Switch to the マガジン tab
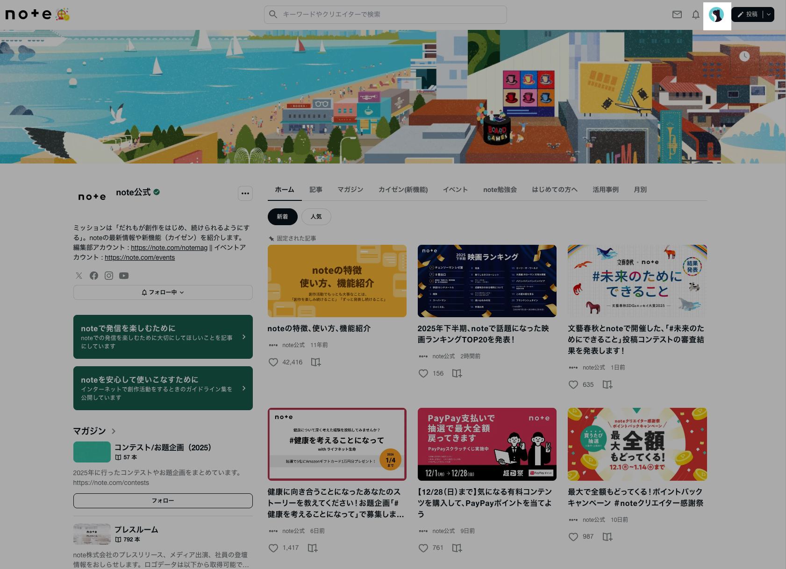The width and height of the screenshot is (786, 569). [x=350, y=190]
